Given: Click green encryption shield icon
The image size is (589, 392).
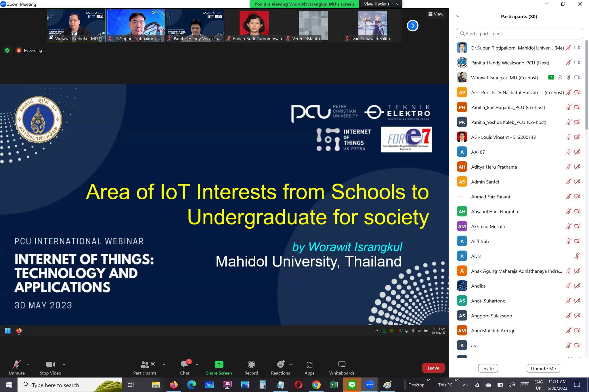Looking at the screenshot, I should click(x=7, y=50).
